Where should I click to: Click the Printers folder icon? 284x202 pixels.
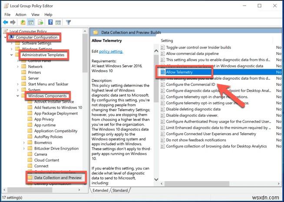coord(24,72)
